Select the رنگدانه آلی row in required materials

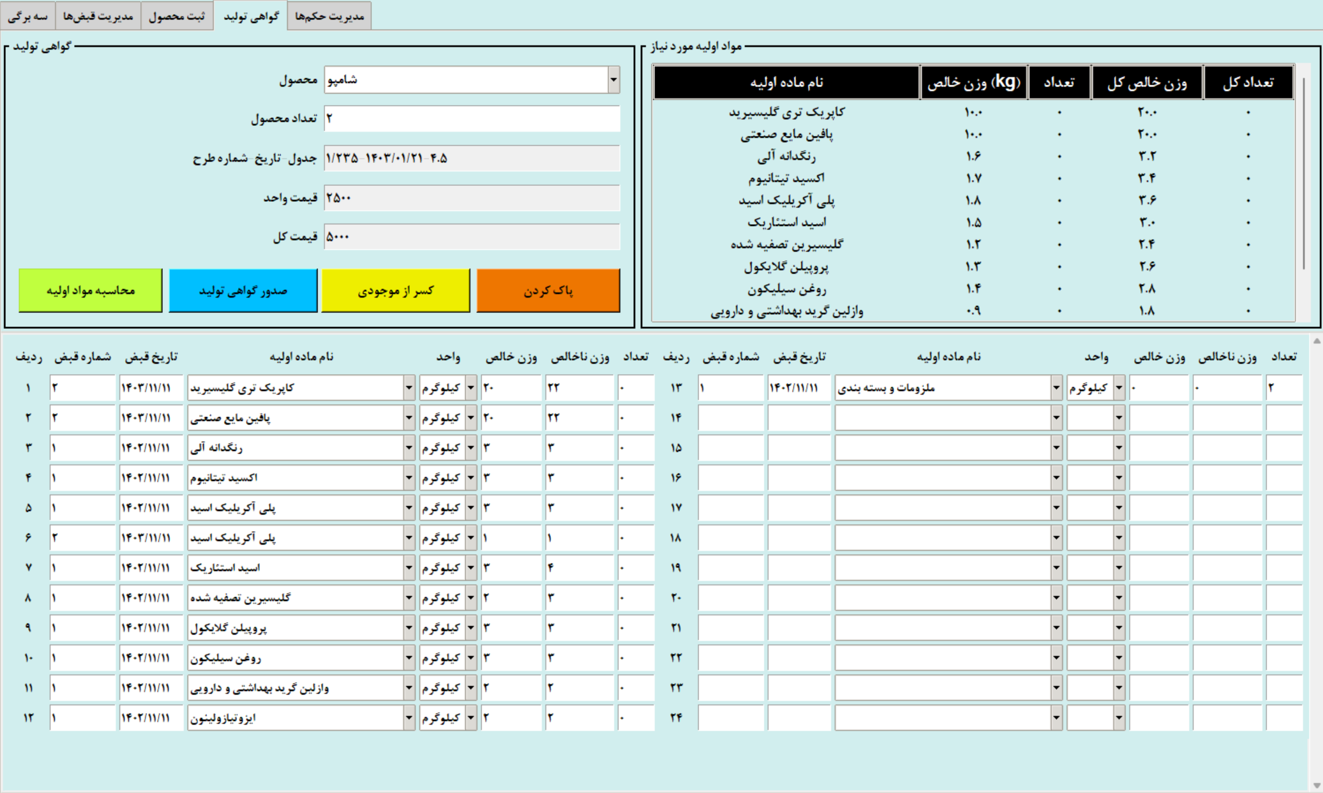coord(973,156)
